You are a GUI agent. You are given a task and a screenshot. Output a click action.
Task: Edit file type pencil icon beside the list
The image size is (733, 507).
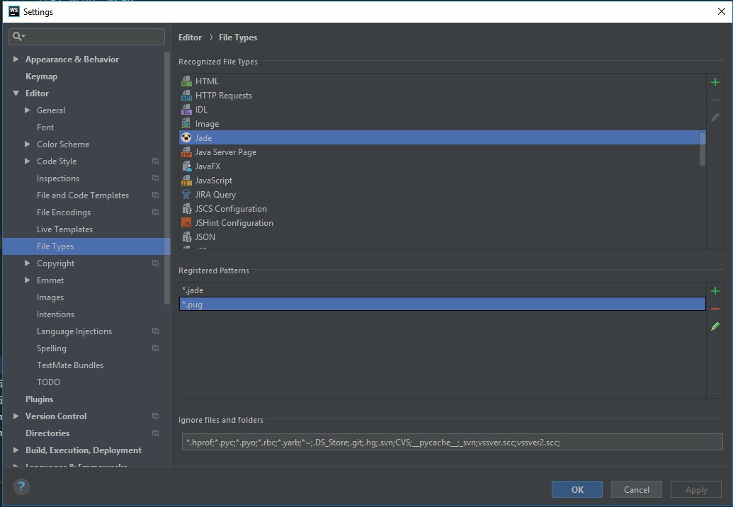tap(715, 118)
